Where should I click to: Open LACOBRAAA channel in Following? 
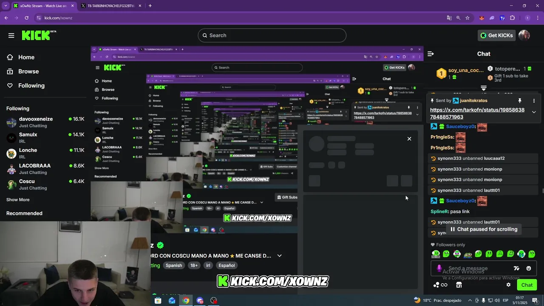(45, 169)
